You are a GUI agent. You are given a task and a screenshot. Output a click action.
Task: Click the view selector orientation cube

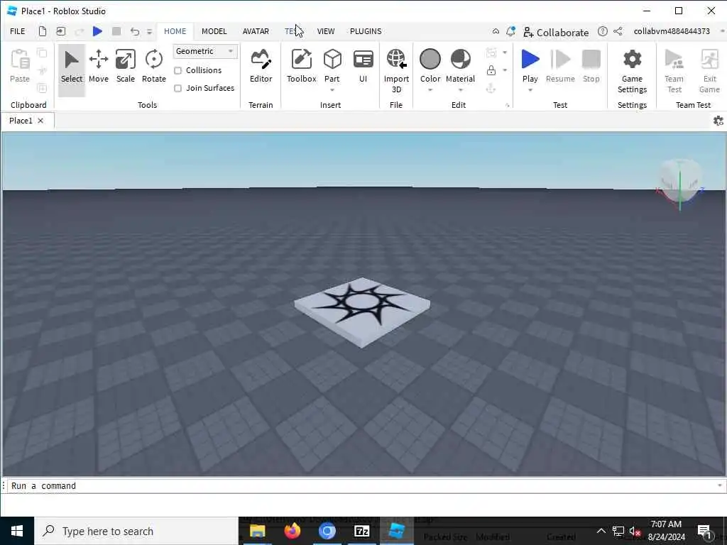coord(679,182)
